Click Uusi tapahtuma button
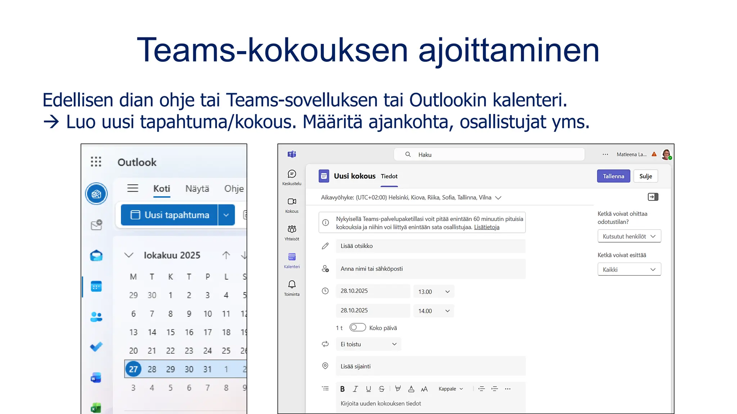Screen dimensions: 737x414 pyautogui.click(x=169, y=215)
